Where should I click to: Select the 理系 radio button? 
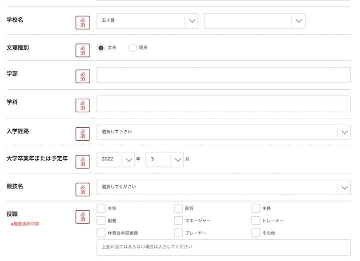[132, 48]
